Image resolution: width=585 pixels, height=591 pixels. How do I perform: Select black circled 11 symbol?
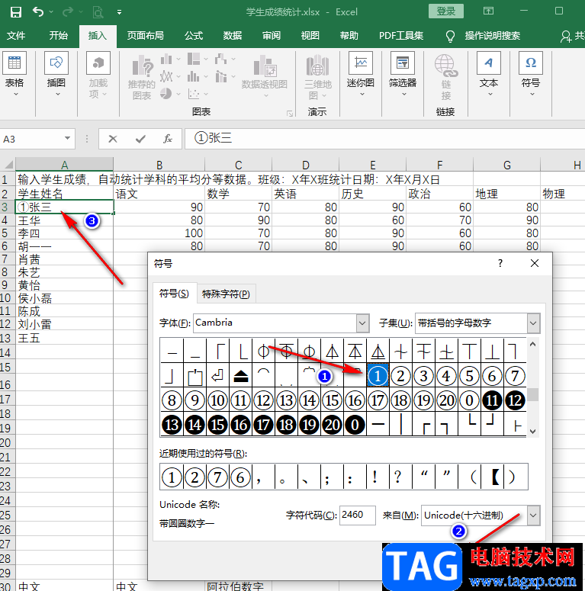click(x=492, y=400)
